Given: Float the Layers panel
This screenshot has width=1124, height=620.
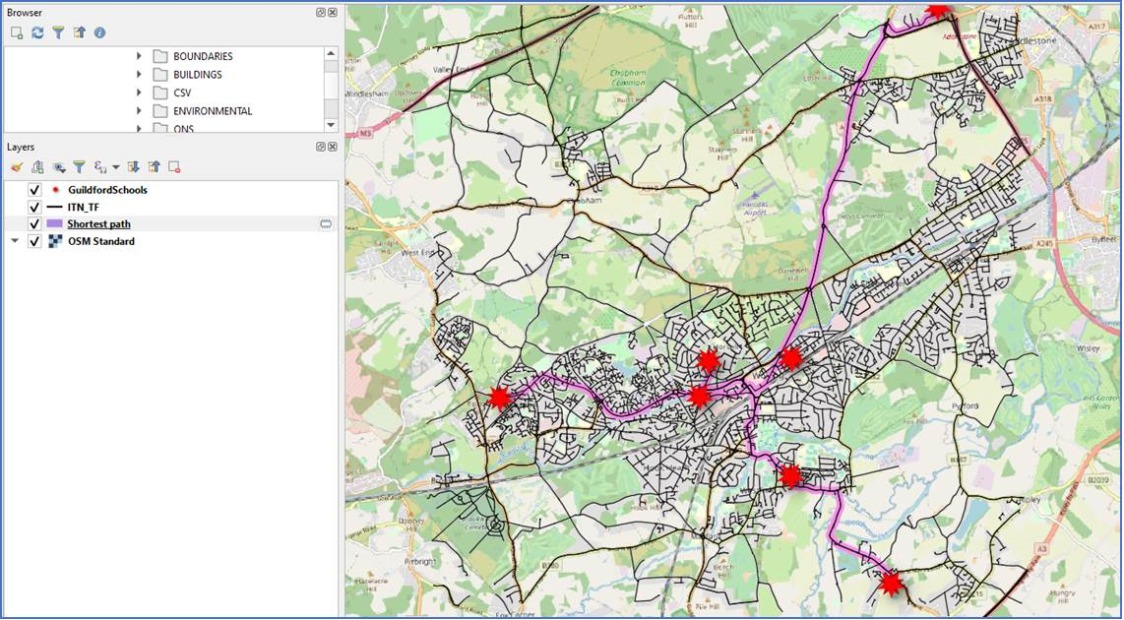Looking at the screenshot, I should point(321,147).
